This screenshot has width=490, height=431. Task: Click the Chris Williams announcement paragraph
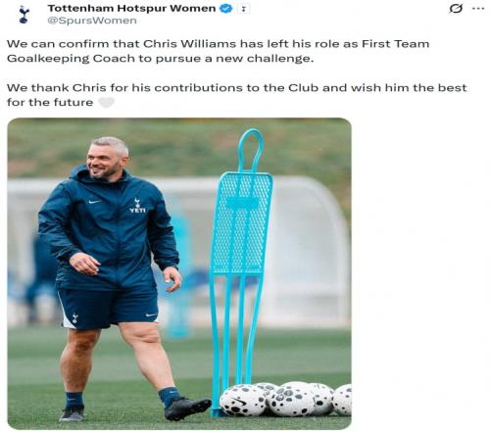point(218,51)
